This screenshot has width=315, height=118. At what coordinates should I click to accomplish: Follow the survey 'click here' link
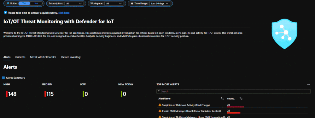click(x=64, y=13)
